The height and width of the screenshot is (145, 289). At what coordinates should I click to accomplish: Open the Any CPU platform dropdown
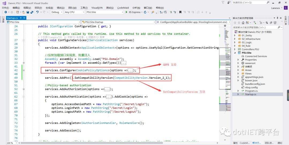(74, 12)
